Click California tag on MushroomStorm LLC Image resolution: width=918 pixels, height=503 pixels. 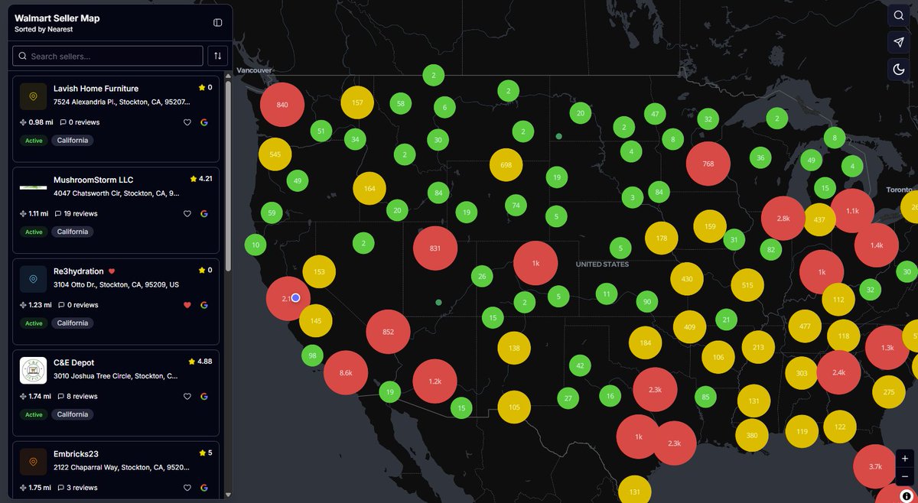click(72, 232)
